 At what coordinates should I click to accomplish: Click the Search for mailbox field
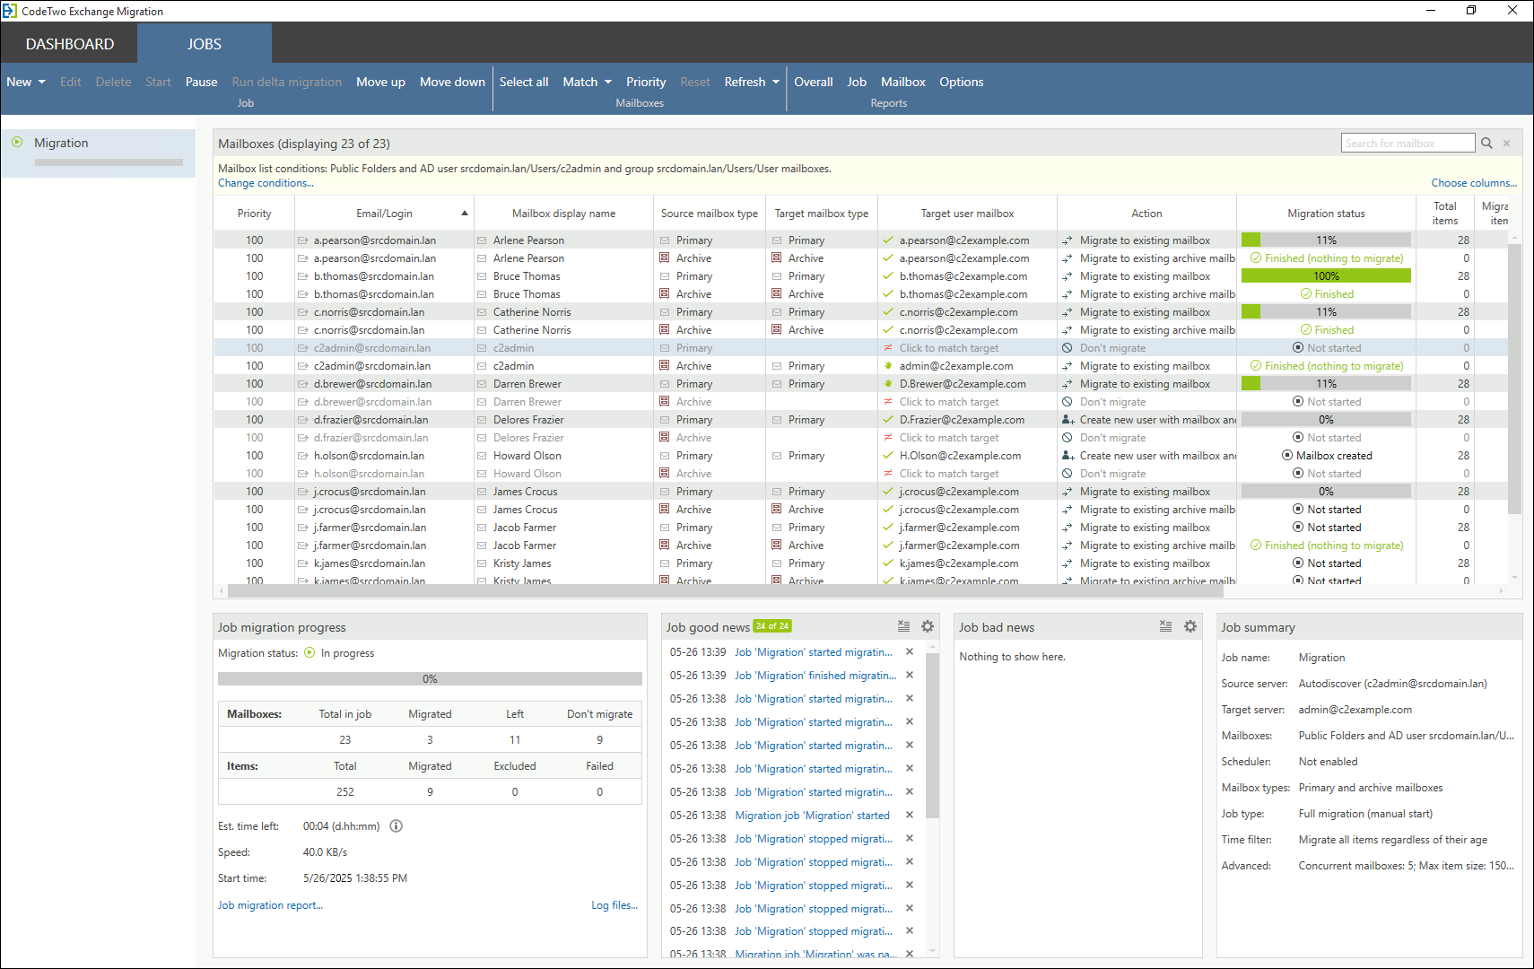(1408, 144)
